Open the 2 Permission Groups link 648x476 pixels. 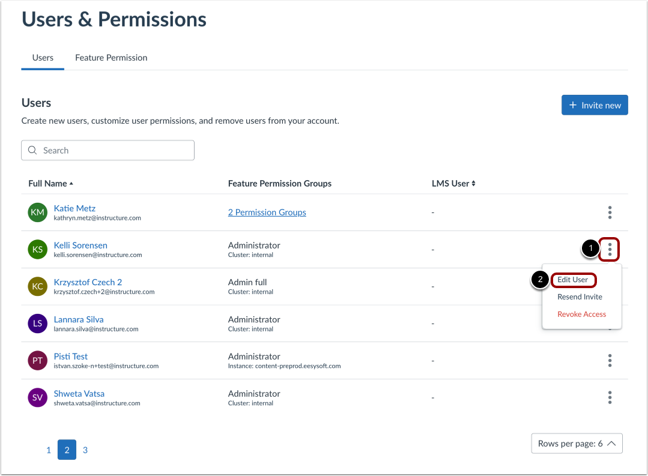(267, 212)
